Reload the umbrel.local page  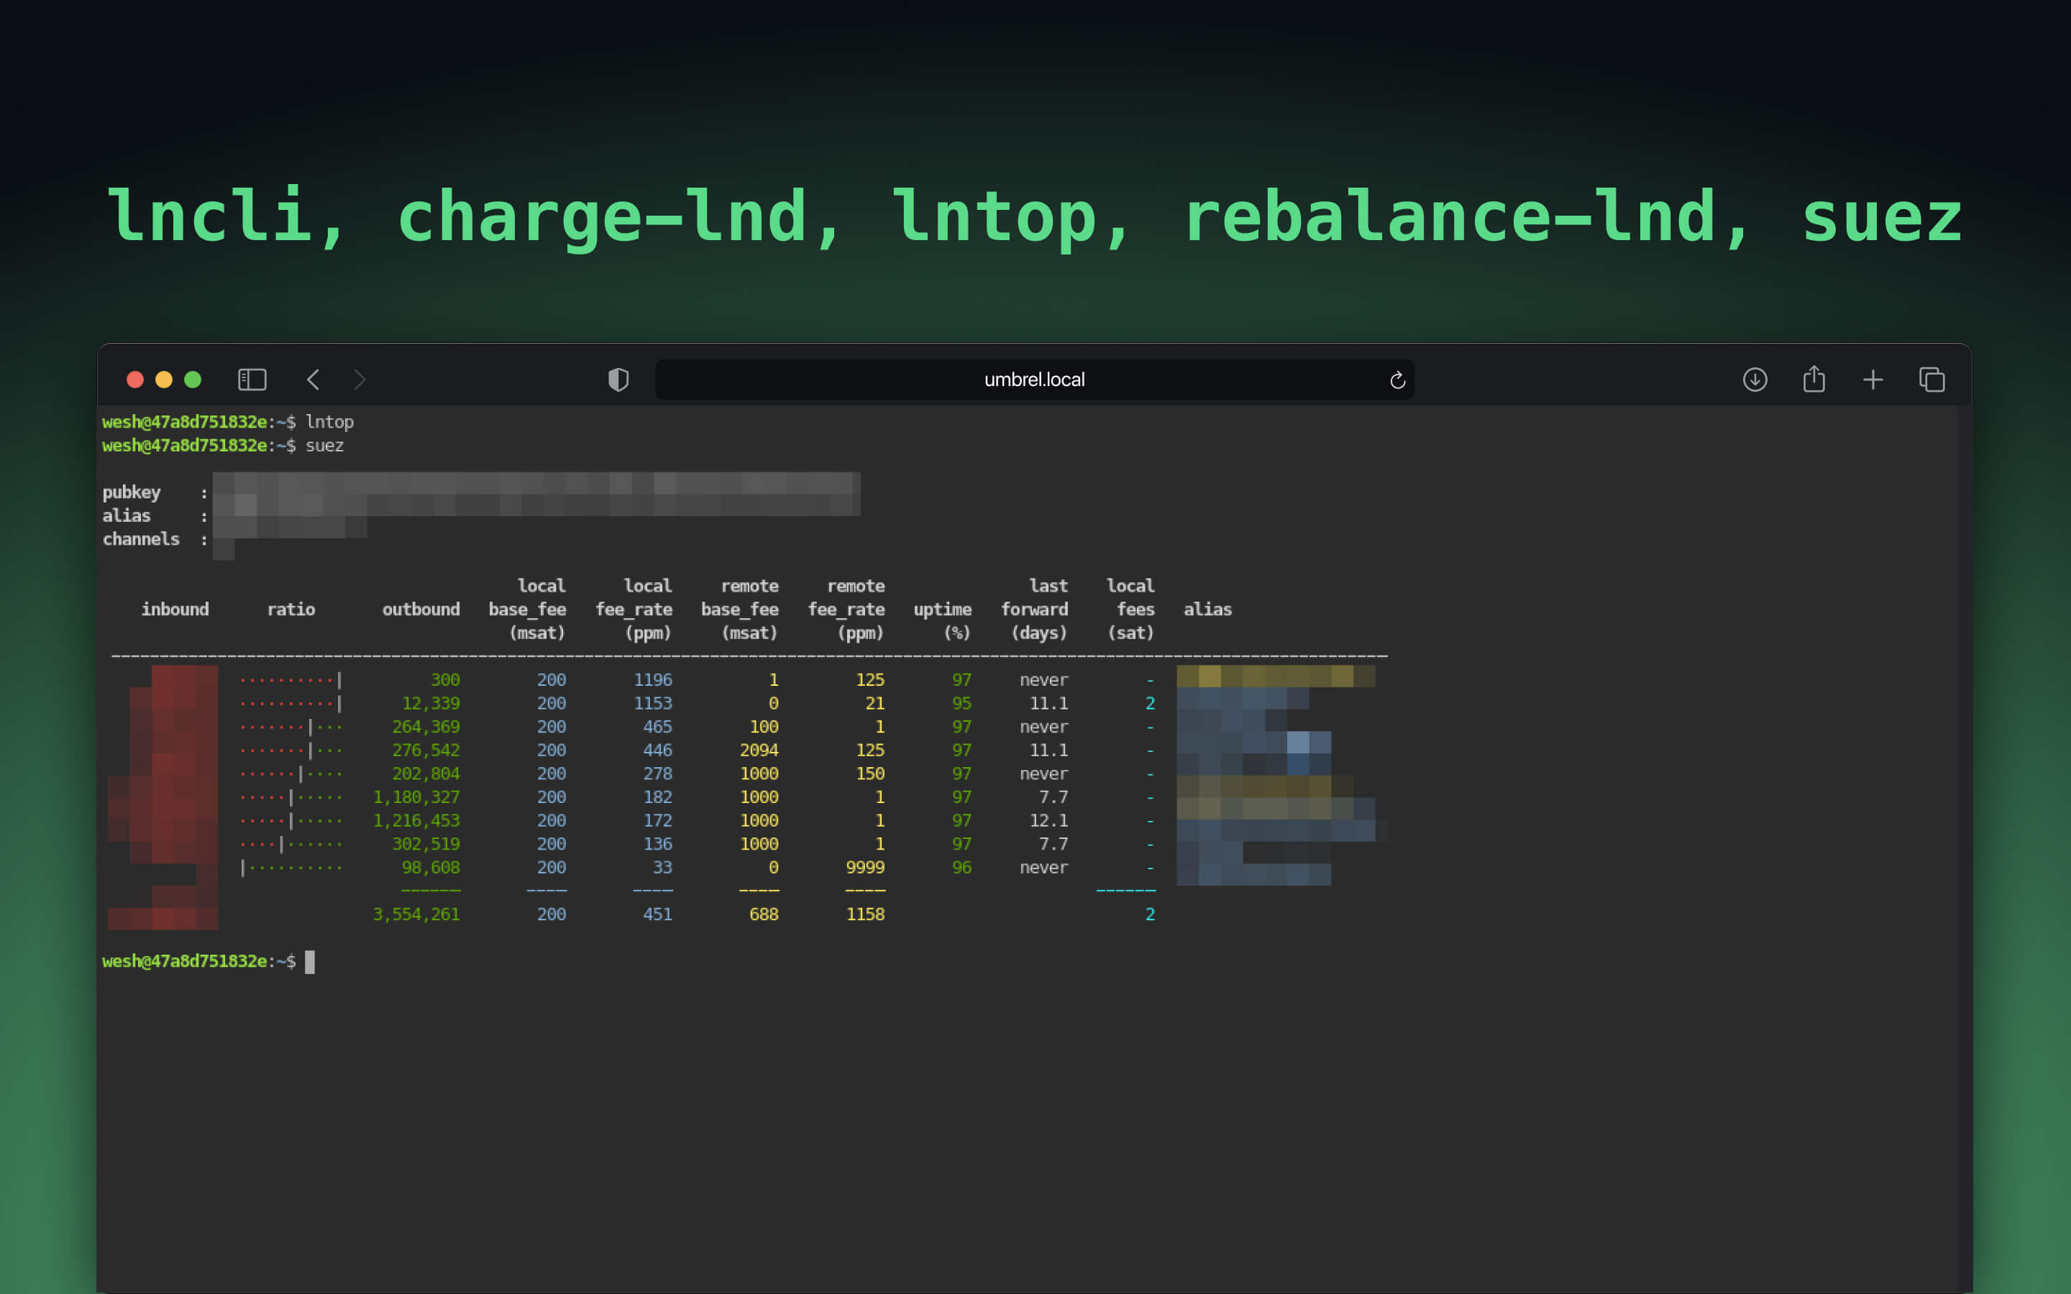tap(1396, 379)
